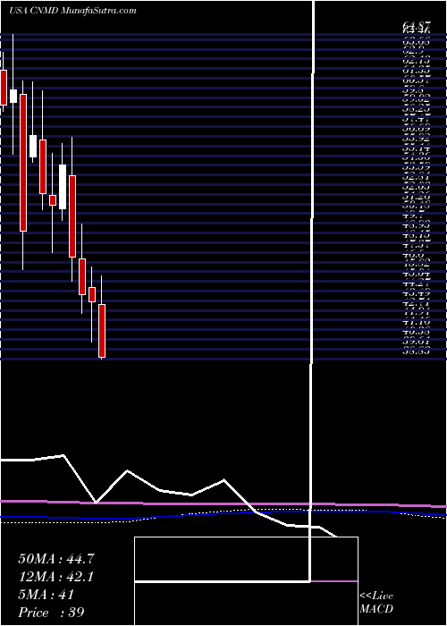Click the USA CNMD MunafaSutra.com chart title
Screen dimensions: 447x626
(72, 11)
